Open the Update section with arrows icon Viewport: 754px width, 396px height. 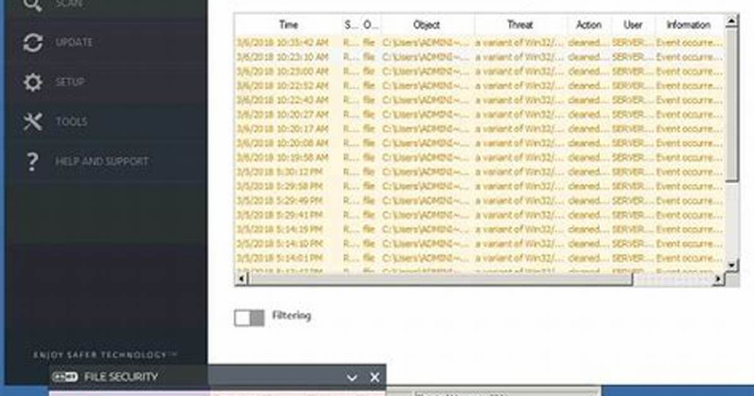[x=33, y=42]
